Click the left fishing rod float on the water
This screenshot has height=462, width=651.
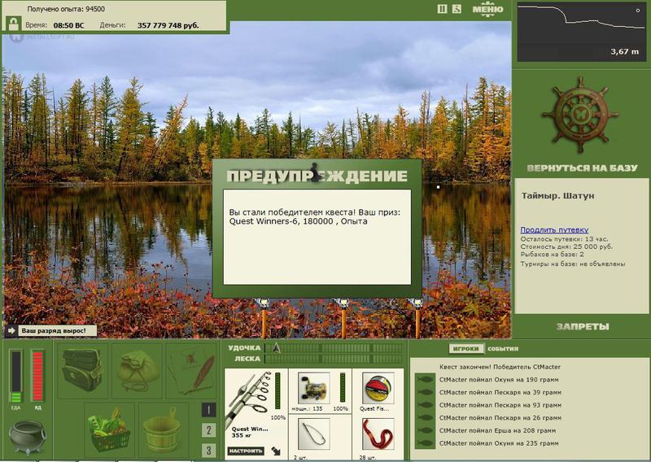263,317
